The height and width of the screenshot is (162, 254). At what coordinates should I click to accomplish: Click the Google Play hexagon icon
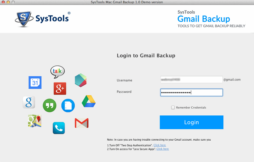[81, 80]
